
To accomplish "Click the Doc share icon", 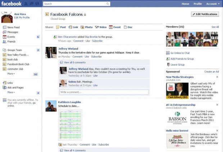I will point(125,27).
